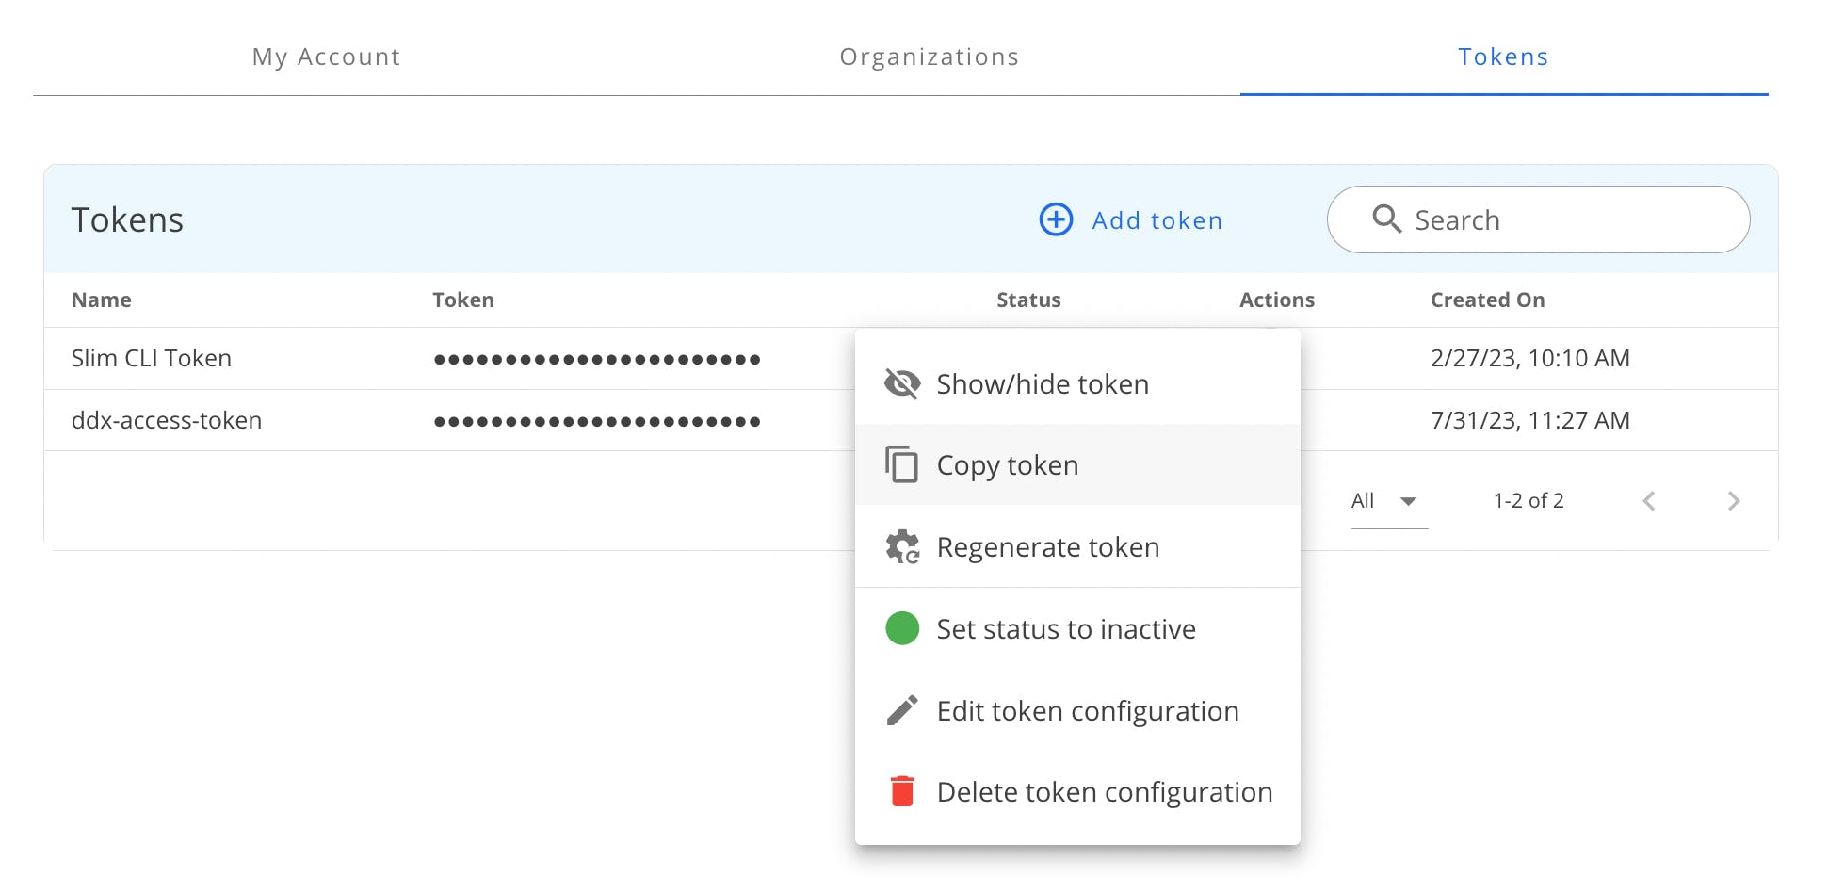Click the Add token link text
The height and width of the screenshot is (893, 1844).
(1157, 220)
